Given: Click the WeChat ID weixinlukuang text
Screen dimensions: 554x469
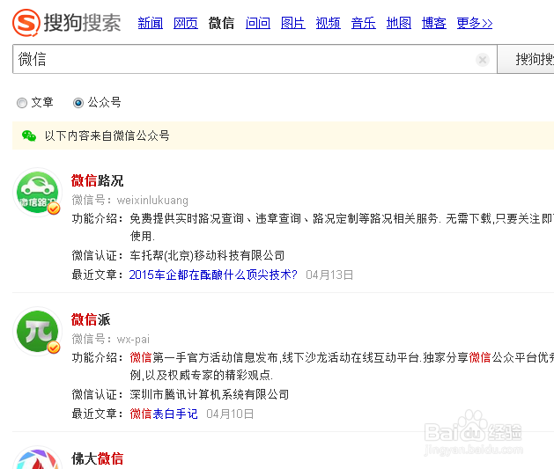Looking at the screenshot, I should (x=152, y=201).
